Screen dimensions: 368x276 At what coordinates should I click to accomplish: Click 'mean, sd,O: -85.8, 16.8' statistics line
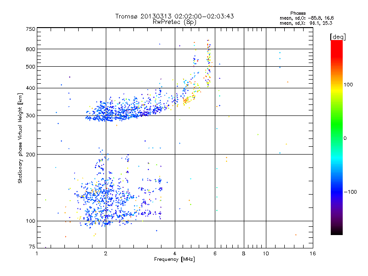[306, 18]
